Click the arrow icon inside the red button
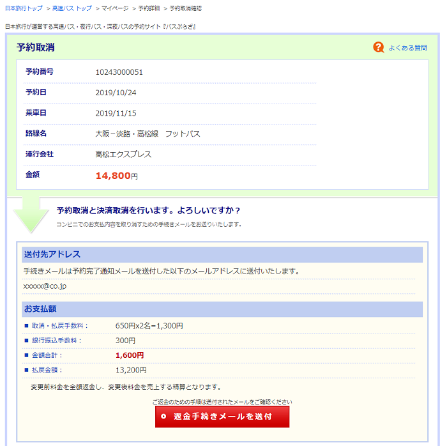The width and height of the screenshot is (447, 446). (x=163, y=417)
